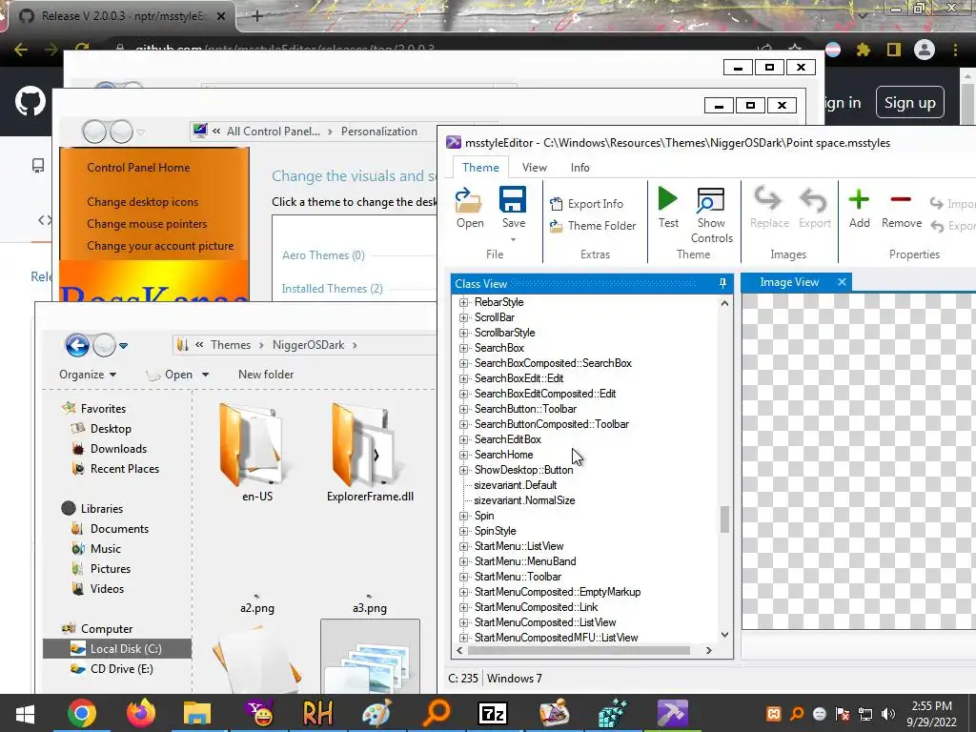Open a theme file in msstyleEditor
This screenshot has width=976, height=732.
(x=469, y=209)
